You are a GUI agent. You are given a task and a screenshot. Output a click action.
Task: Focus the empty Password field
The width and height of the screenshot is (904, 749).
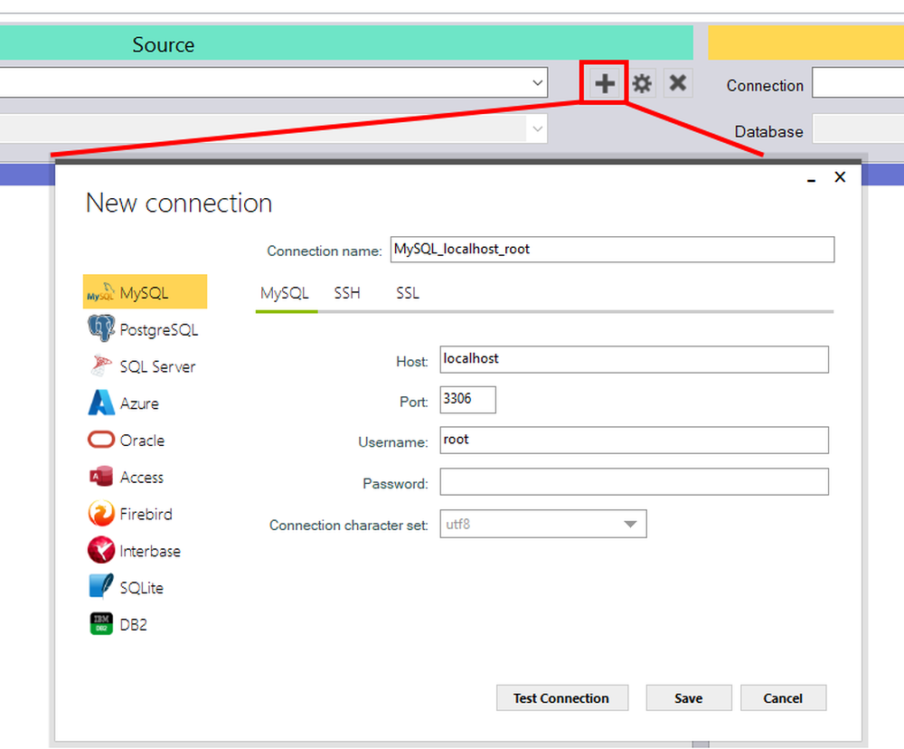coord(635,481)
